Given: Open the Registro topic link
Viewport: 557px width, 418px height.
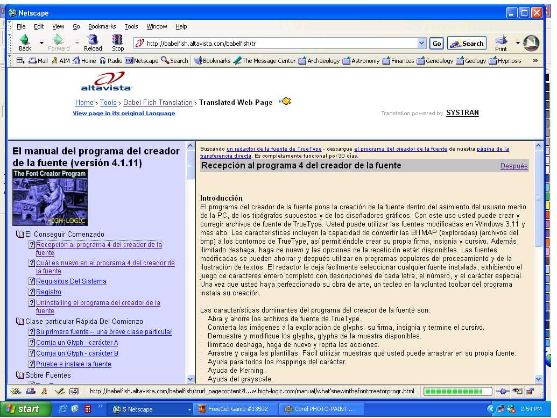Looking at the screenshot, I should [48, 292].
